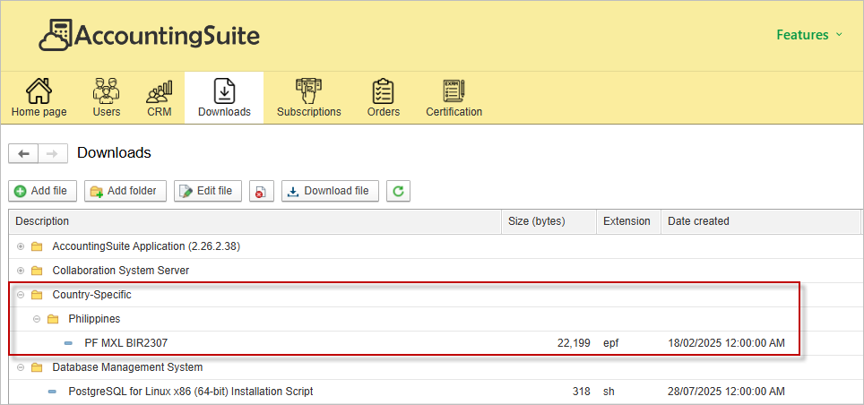
Task: Open the Subscriptions section
Action: (308, 98)
